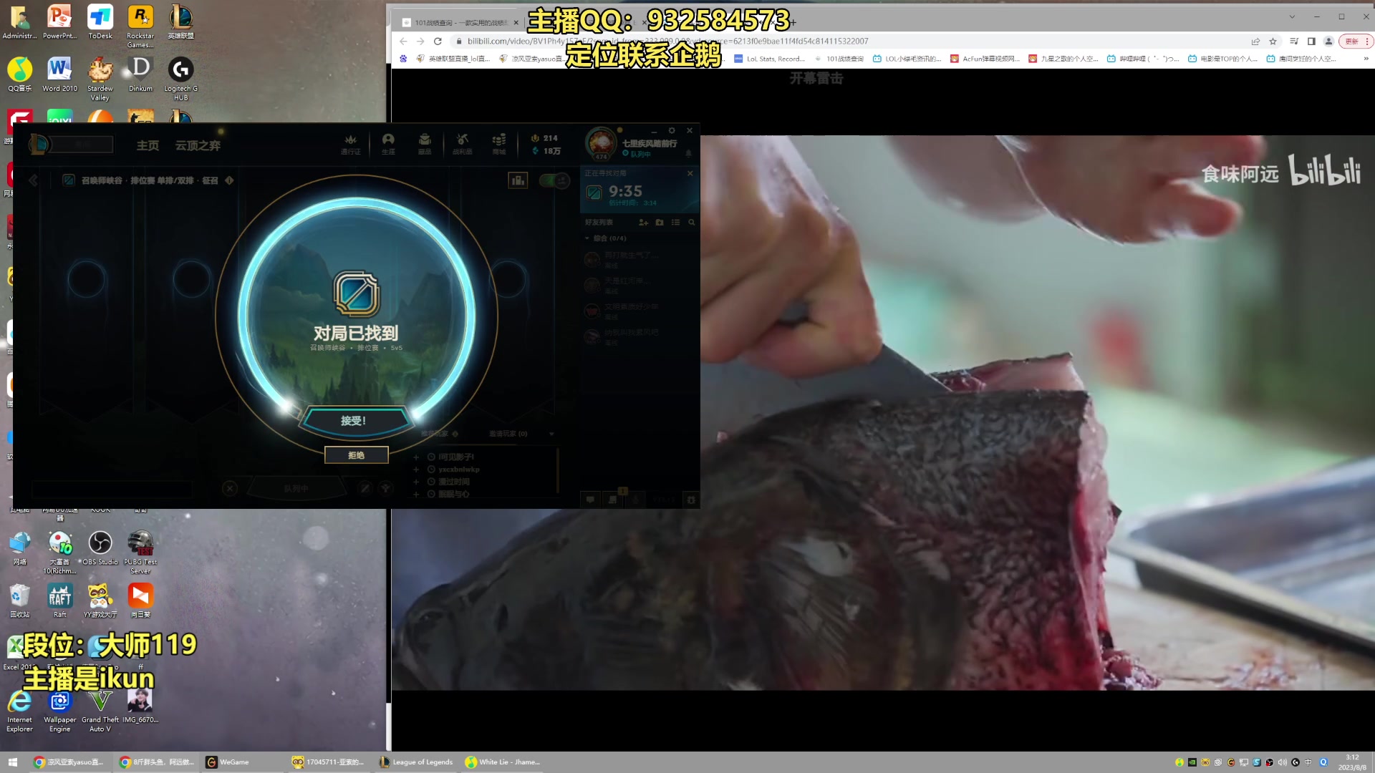1375x773 pixels.
Task: Open Word 2010 desktop shortcut
Action: click(x=60, y=74)
